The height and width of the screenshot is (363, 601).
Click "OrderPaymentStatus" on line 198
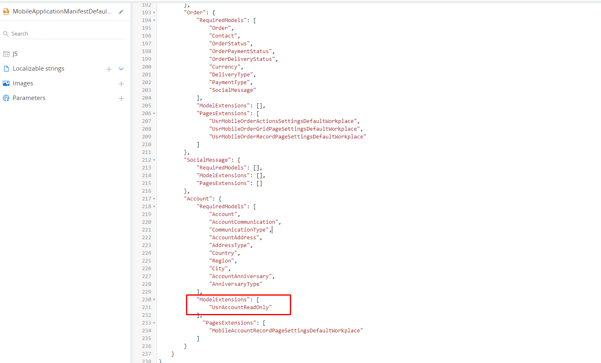tap(240, 51)
